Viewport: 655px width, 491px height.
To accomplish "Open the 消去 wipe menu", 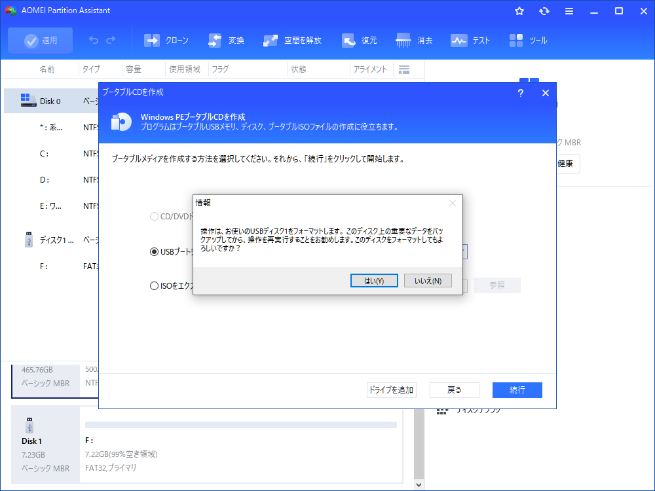I will (x=414, y=41).
